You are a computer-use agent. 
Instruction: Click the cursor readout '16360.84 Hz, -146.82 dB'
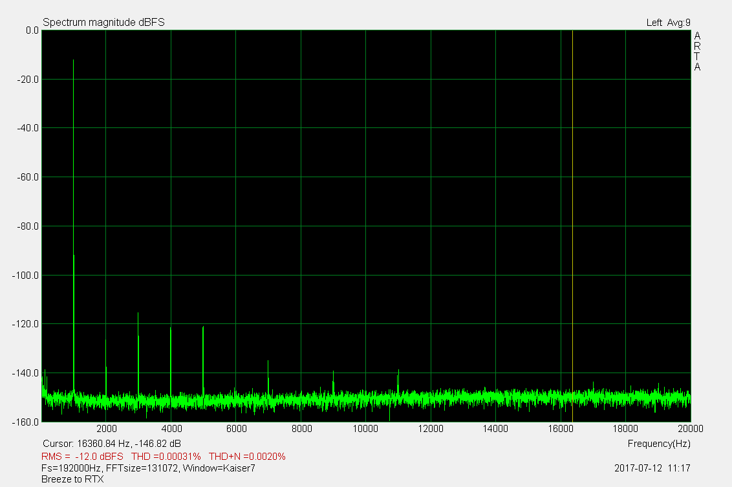click(129, 444)
